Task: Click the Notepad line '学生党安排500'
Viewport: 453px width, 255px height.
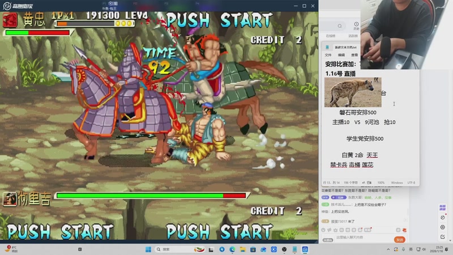Action: [365, 138]
